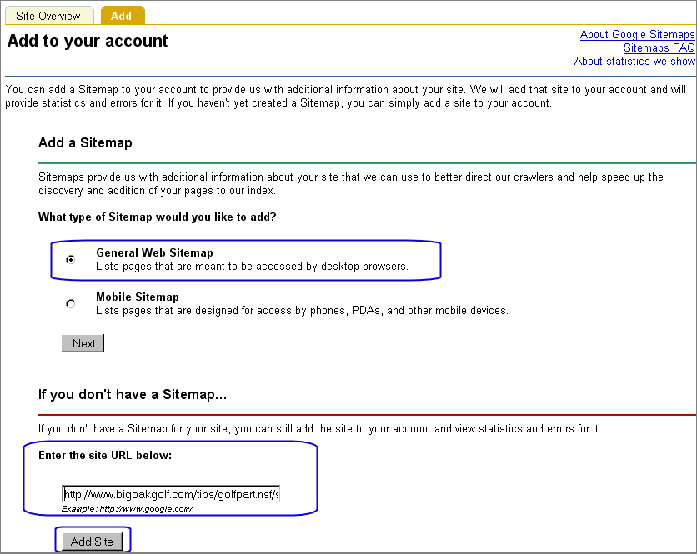Viewport: 697px width, 554px height.
Task: Click the Next button
Action: pos(83,343)
